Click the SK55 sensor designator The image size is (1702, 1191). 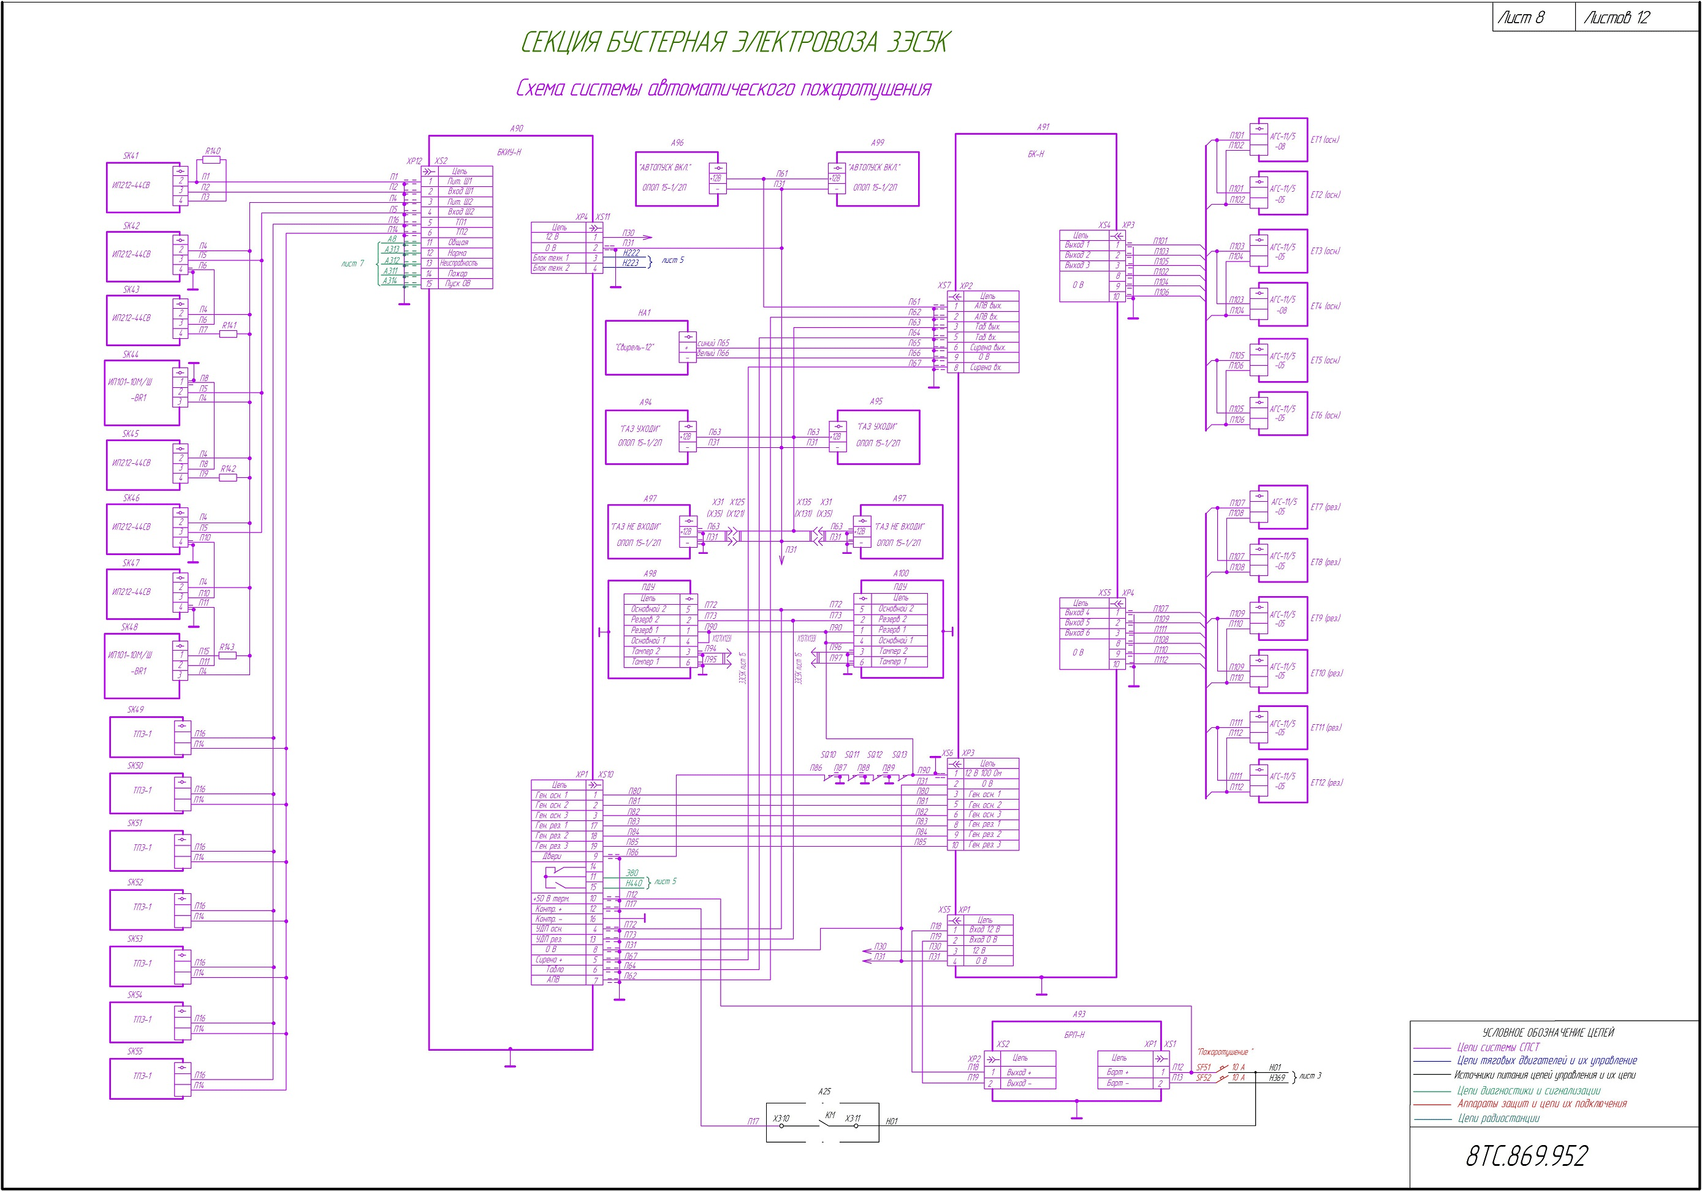[134, 1051]
